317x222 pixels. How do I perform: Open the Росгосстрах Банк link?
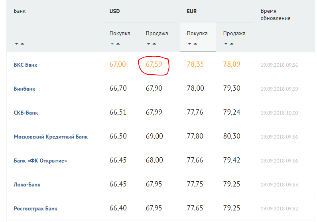pyautogui.click(x=35, y=209)
